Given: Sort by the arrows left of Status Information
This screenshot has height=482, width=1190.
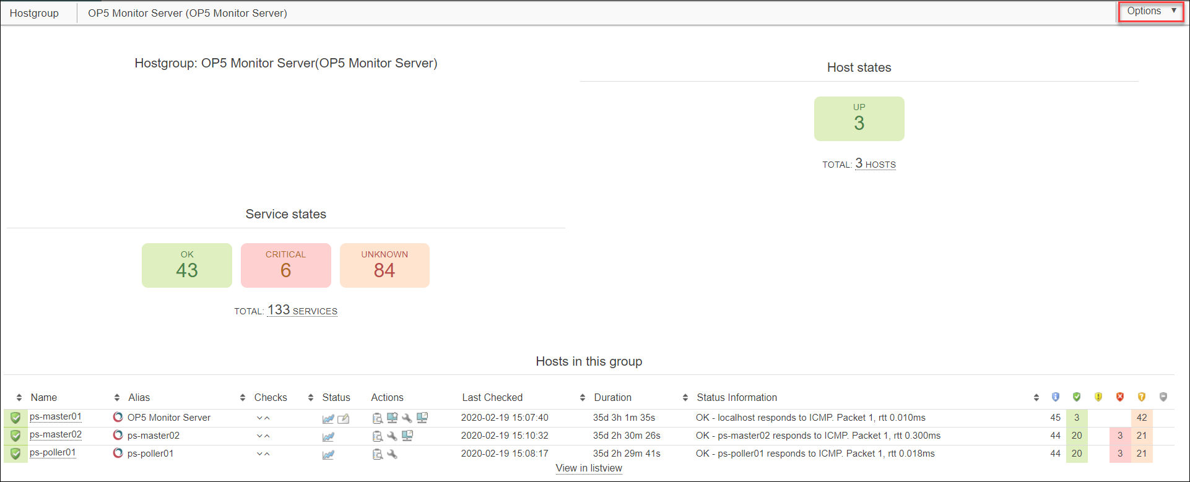Looking at the screenshot, I should point(685,398).
